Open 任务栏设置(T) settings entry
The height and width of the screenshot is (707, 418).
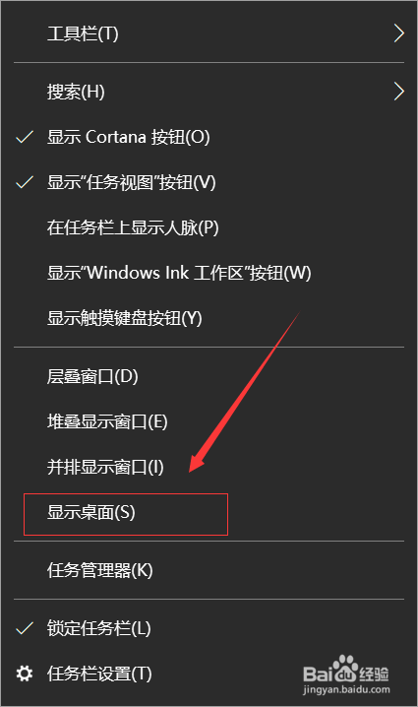pos(209,674)
